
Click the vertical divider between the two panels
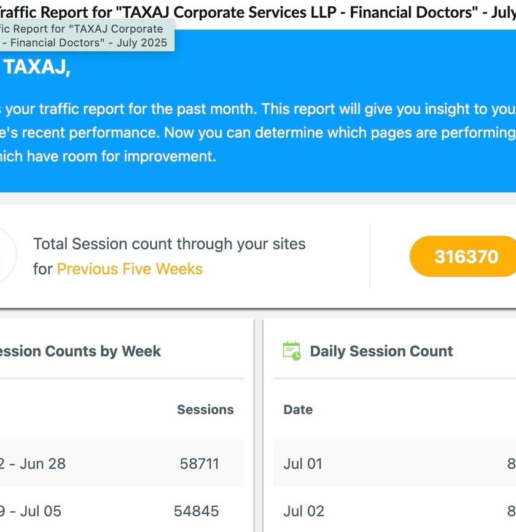pyautogui.click(x=259, y=424)
